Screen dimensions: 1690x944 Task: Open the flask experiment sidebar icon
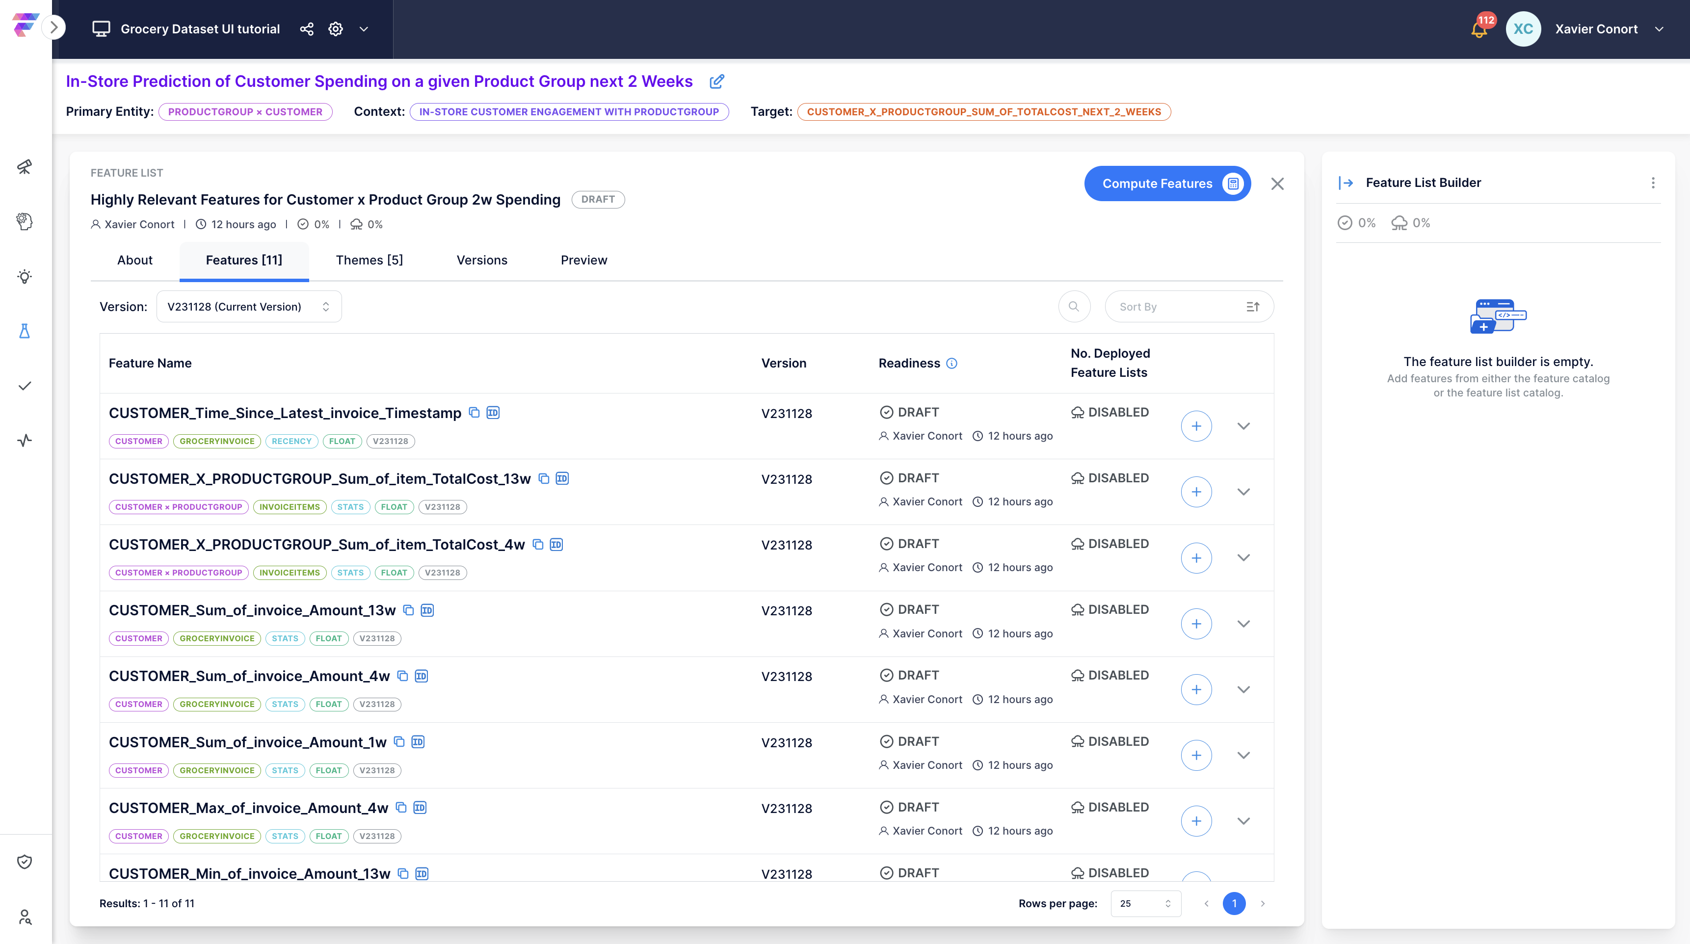[24, 331]
